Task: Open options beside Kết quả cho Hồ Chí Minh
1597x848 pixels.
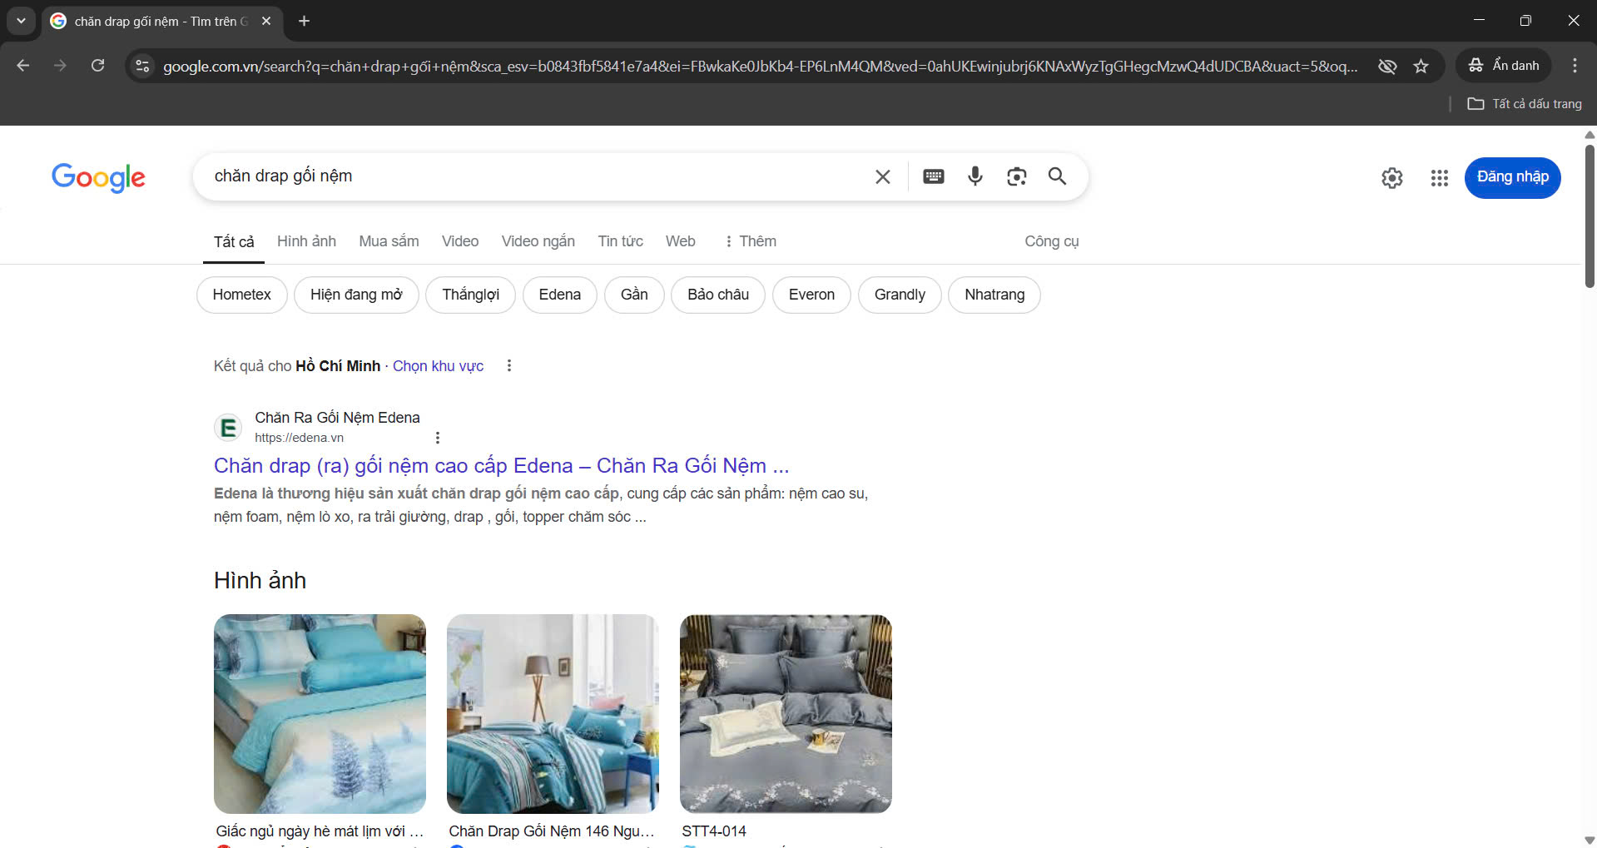Action: (509, 365)
